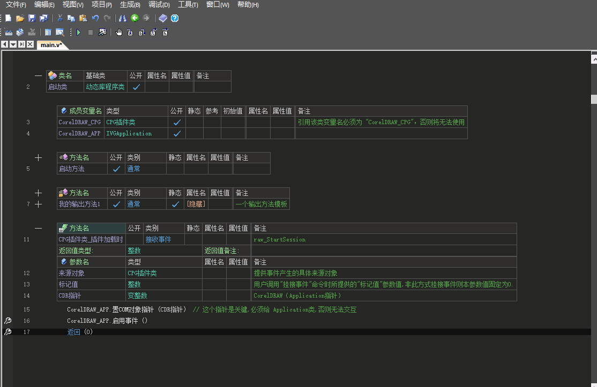Click the binoculars Find icon

pos(122,18)
